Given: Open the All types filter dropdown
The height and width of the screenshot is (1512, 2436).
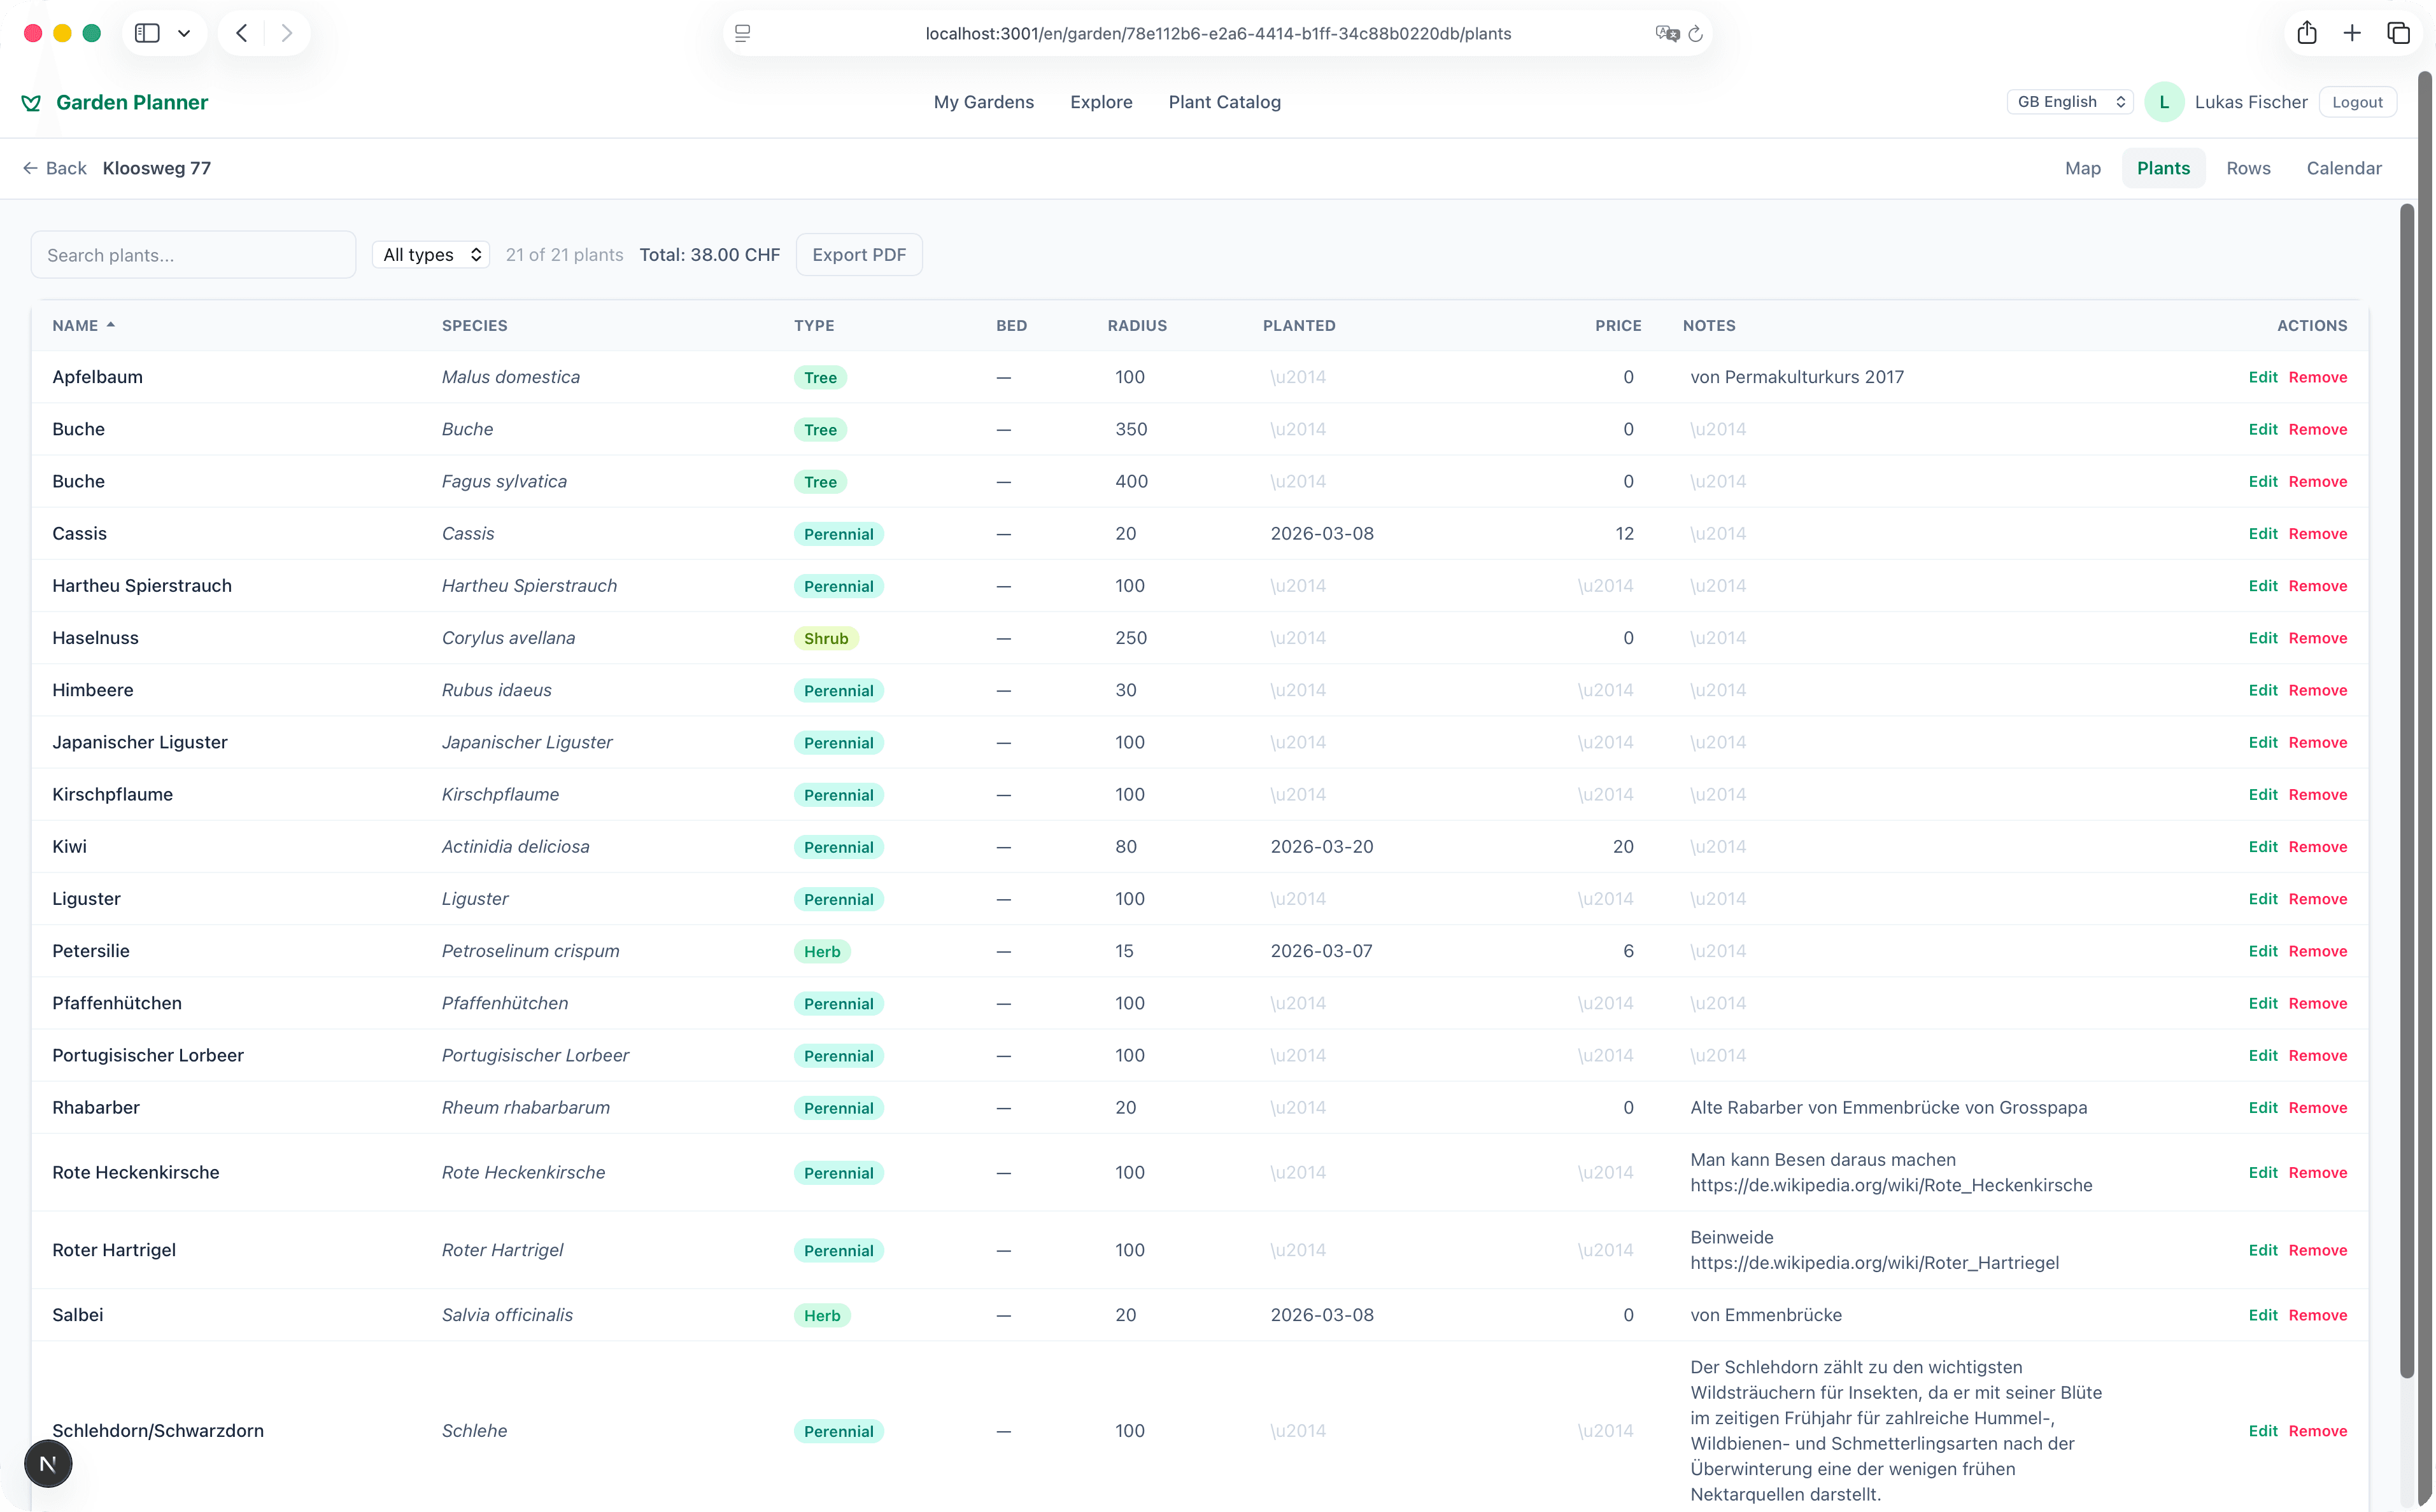Looking at the screenshot, I should click(431, 255).
